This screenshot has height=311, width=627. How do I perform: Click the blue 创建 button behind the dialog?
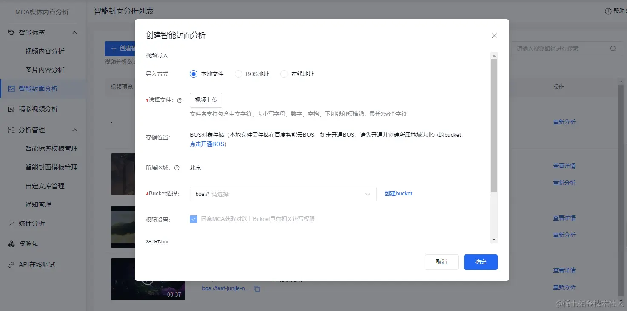pyautogui.click(x=120, y=48)
